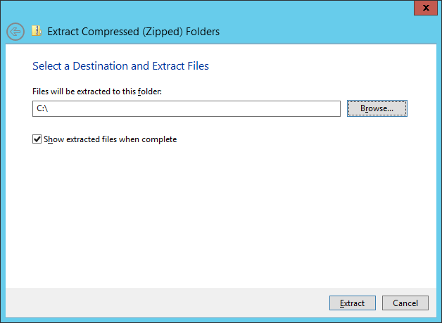442x323 pixels.
Task: Place cursor after C:\ in path box
Action: 49,108
